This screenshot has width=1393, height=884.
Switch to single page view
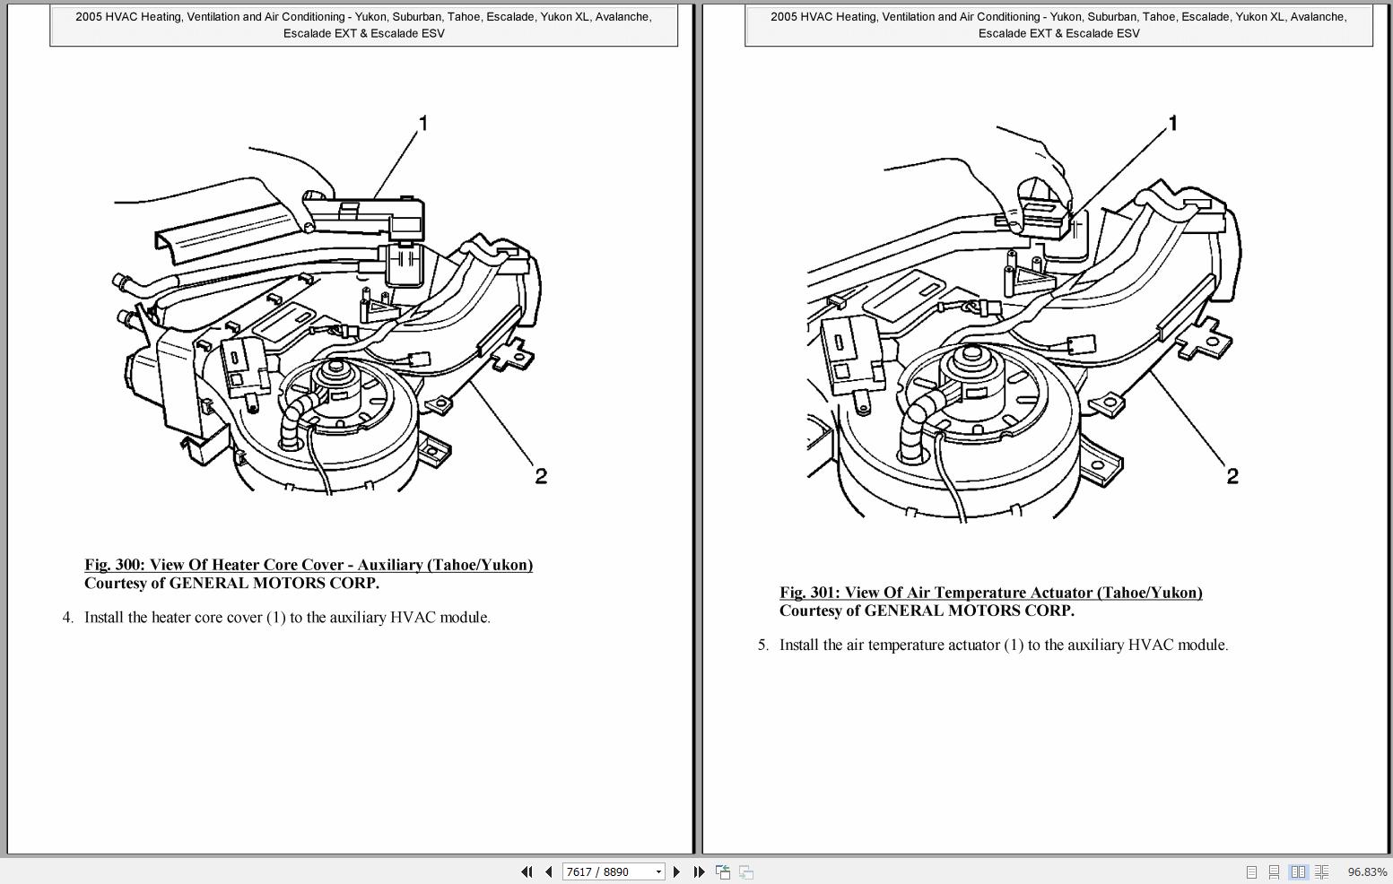point(1251,872)
